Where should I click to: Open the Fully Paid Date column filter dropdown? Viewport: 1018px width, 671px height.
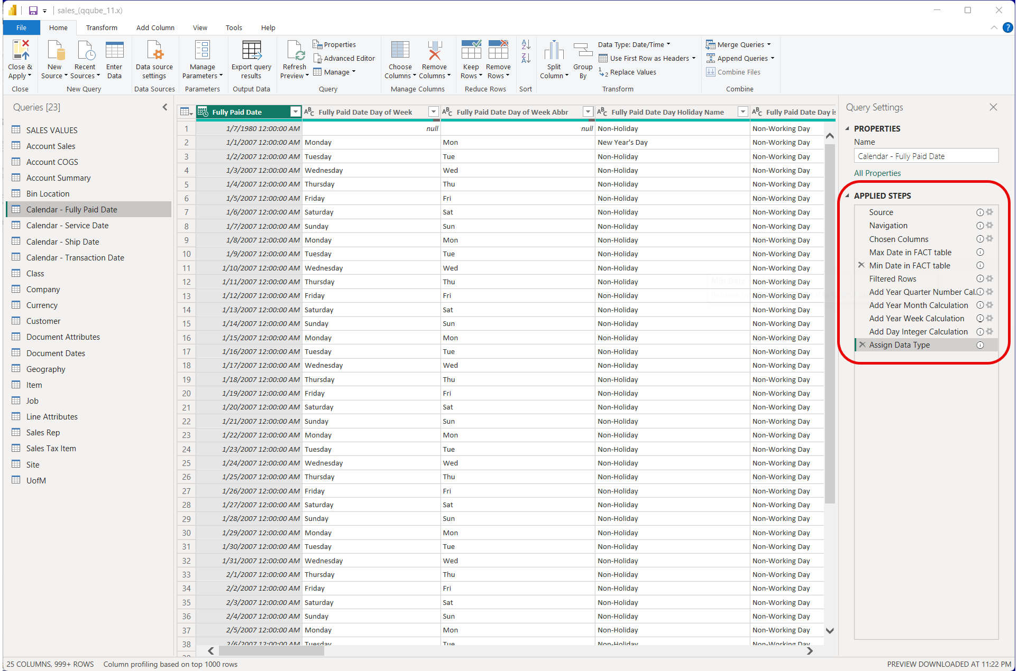pos(296,111)
